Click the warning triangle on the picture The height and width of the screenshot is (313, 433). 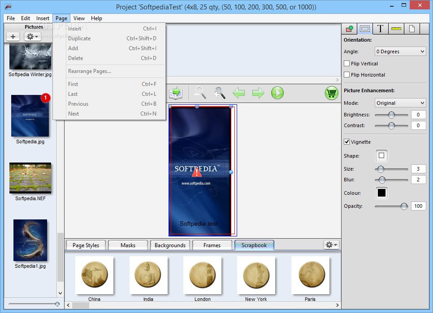197,172
